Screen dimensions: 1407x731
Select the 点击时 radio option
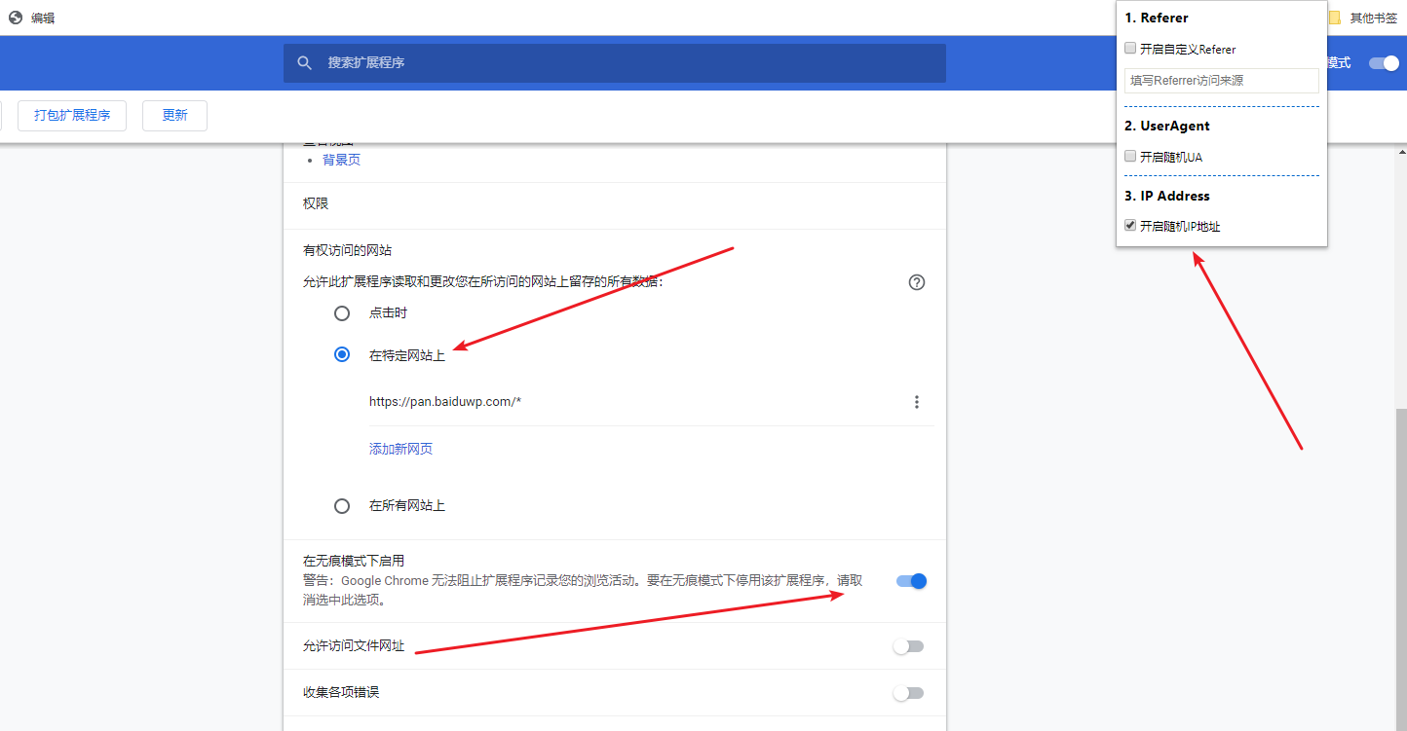(x=342, y=313)
